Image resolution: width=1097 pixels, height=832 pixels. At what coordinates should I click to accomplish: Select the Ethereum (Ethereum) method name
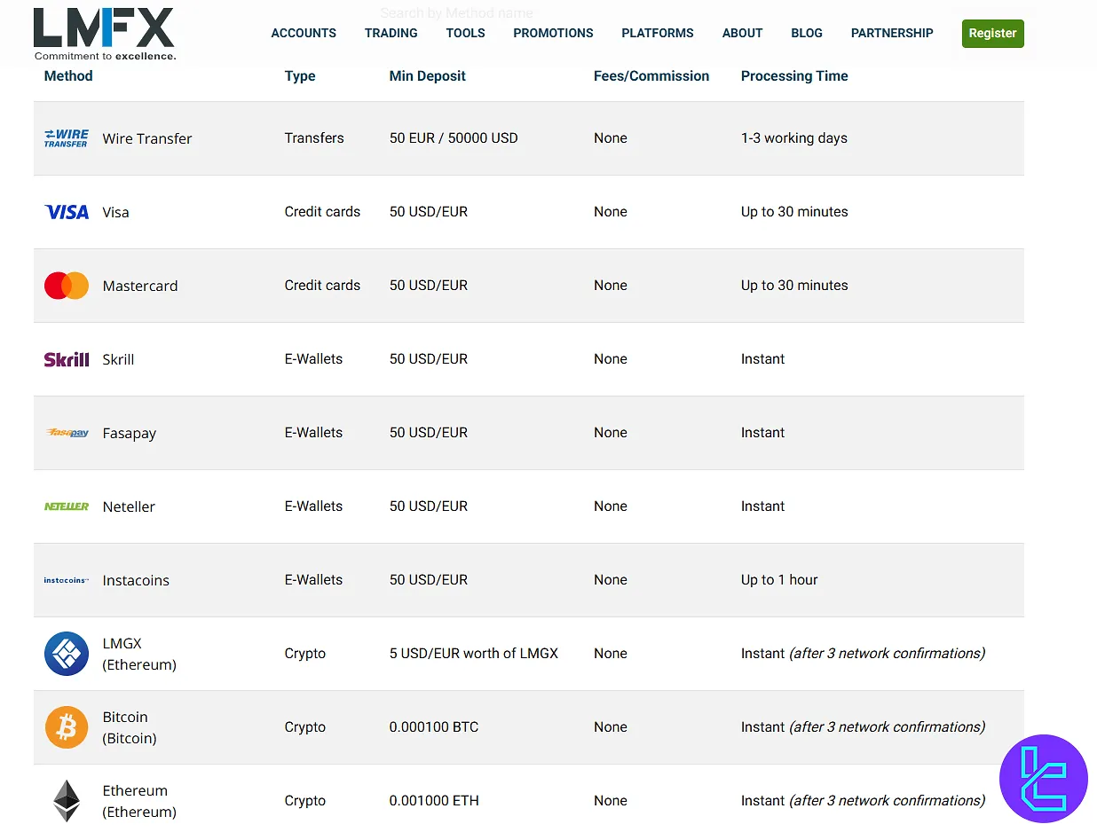click(139, 801)
